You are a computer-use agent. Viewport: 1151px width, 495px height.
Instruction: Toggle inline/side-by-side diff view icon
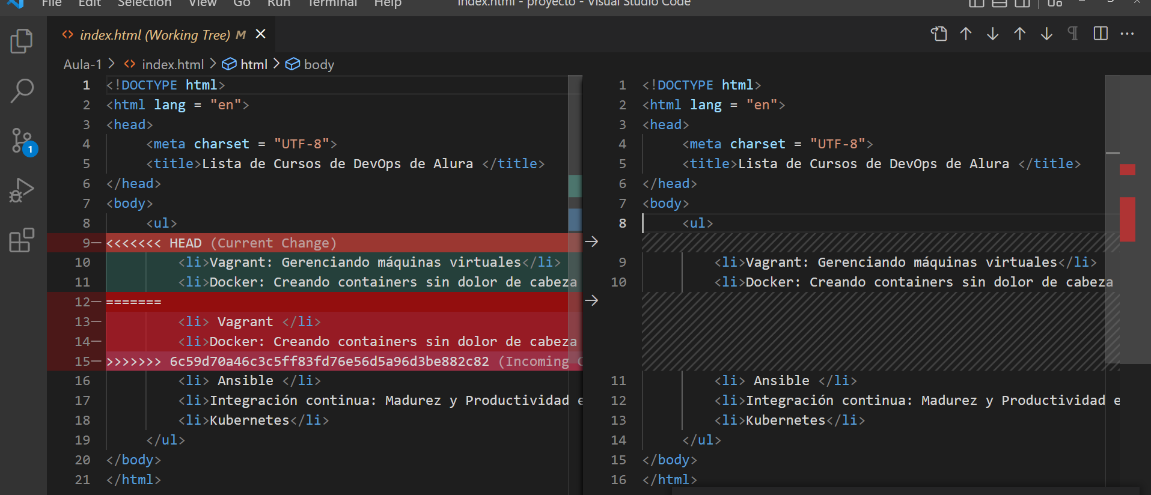pos(1101,34)
